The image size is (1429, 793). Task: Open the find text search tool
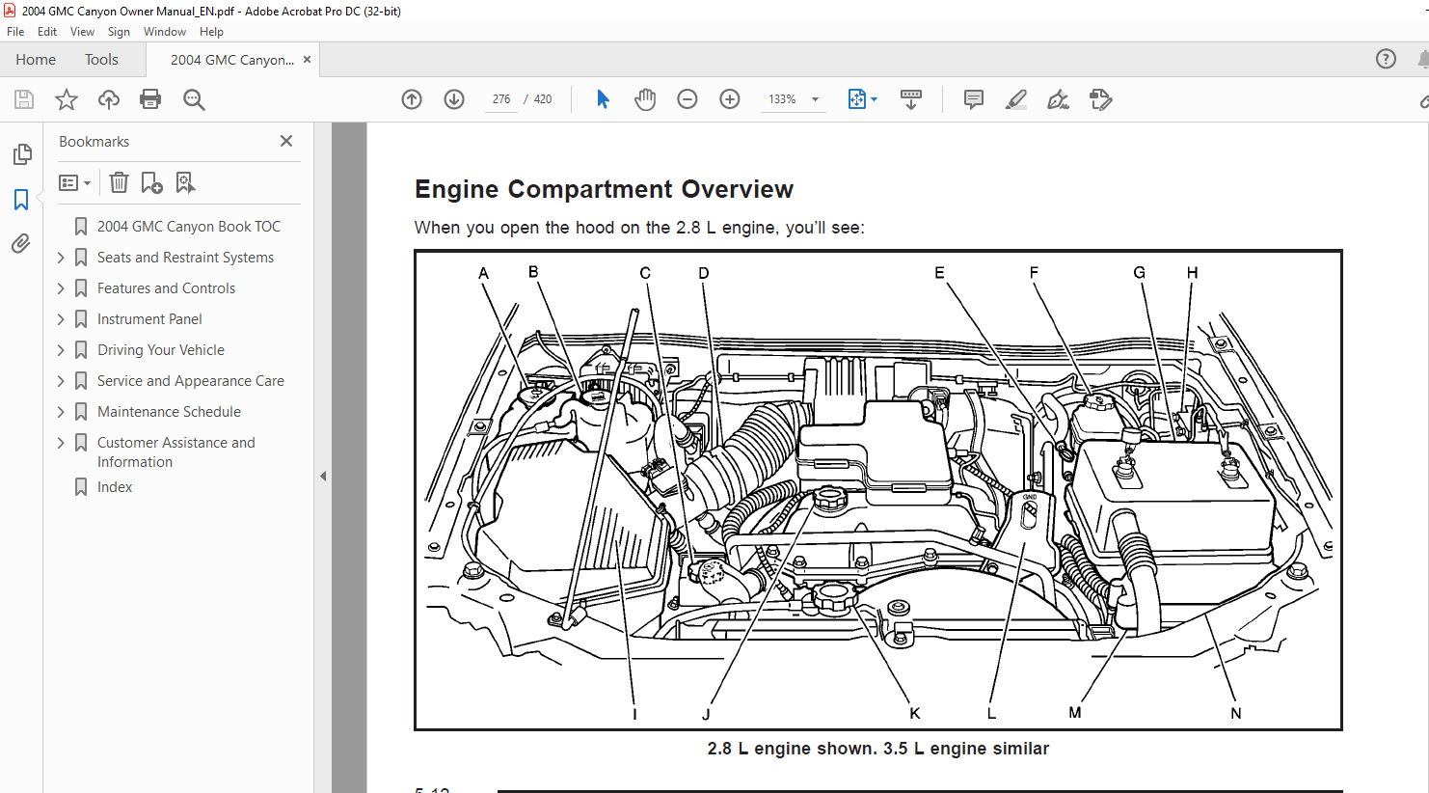pyautogui.click(x=194, y=99)
